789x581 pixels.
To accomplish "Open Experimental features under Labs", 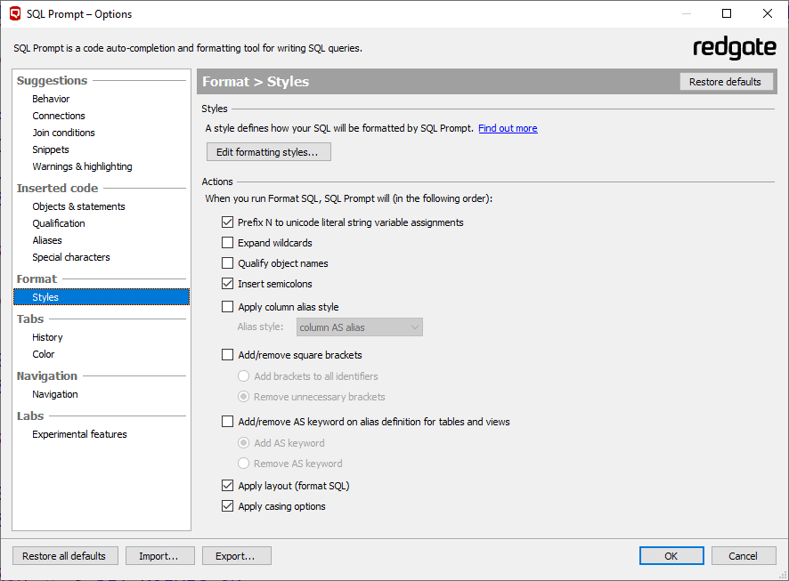I will pos(79,434).
